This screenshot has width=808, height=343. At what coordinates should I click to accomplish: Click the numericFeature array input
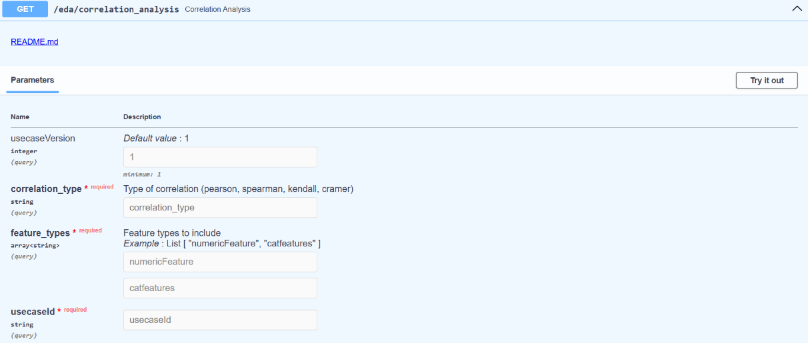pos(220,262)
